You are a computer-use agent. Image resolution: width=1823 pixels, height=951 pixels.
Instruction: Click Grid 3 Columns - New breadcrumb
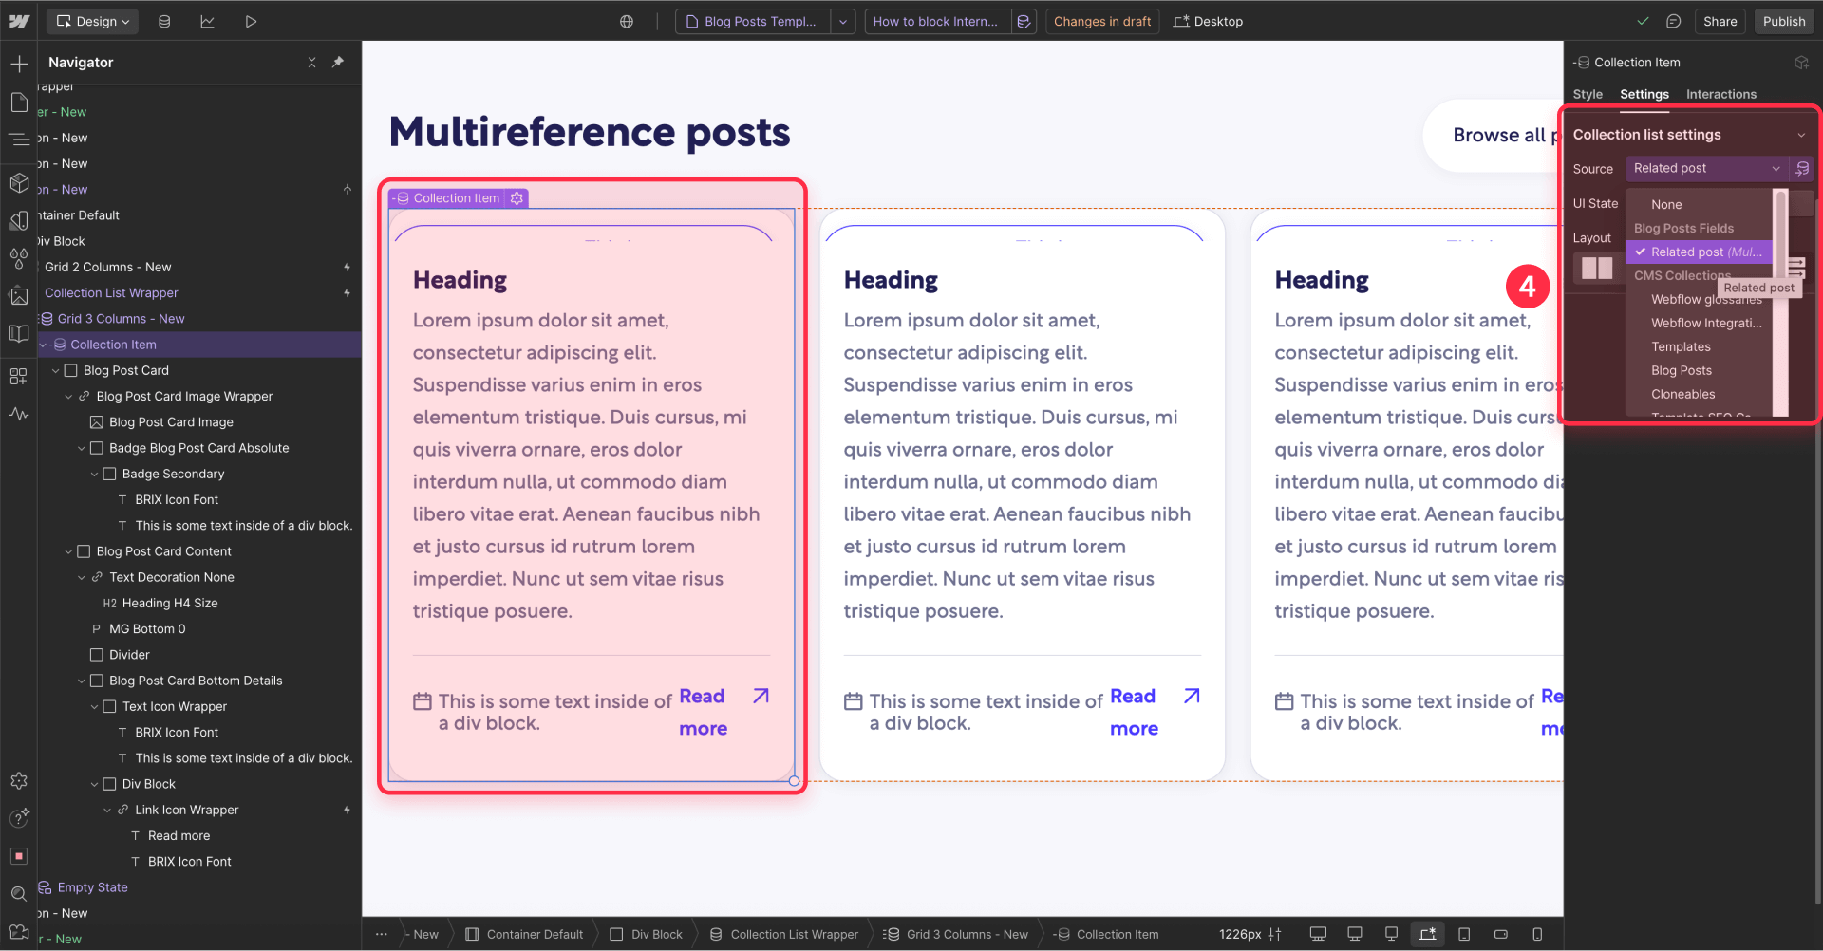point(956,934)
